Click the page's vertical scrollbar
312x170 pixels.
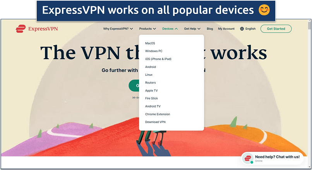point(309,94)
